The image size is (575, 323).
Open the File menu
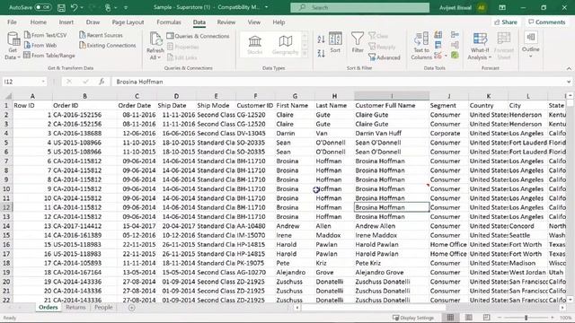pos(12,22)
